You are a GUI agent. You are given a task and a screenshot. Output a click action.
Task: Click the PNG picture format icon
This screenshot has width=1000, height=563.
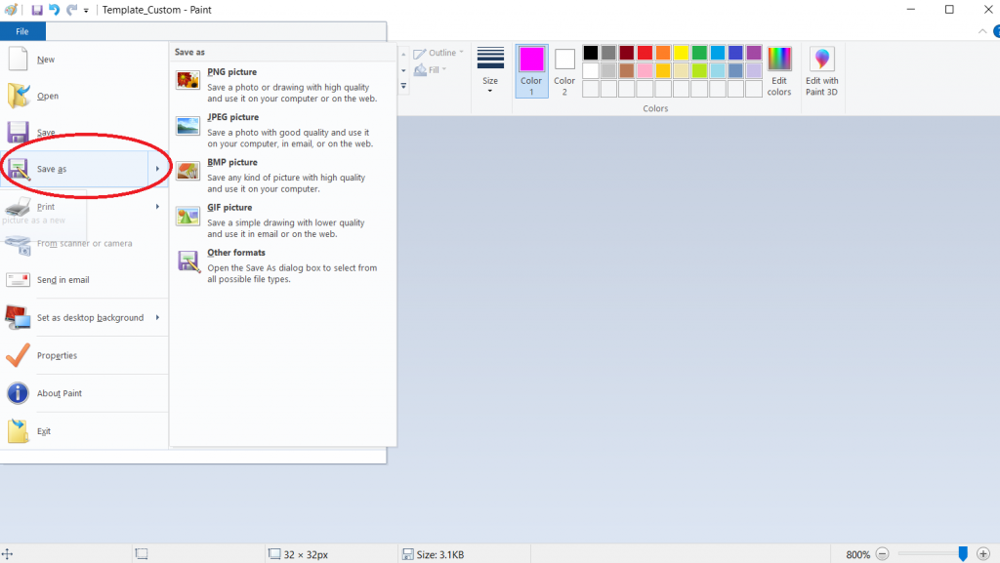187,80
